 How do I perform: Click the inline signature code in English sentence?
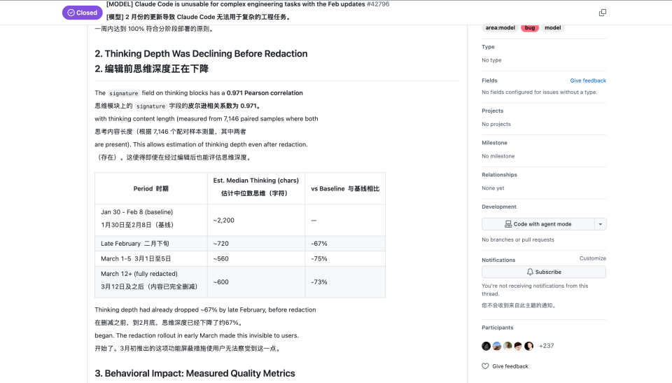[x=123, y=93]
